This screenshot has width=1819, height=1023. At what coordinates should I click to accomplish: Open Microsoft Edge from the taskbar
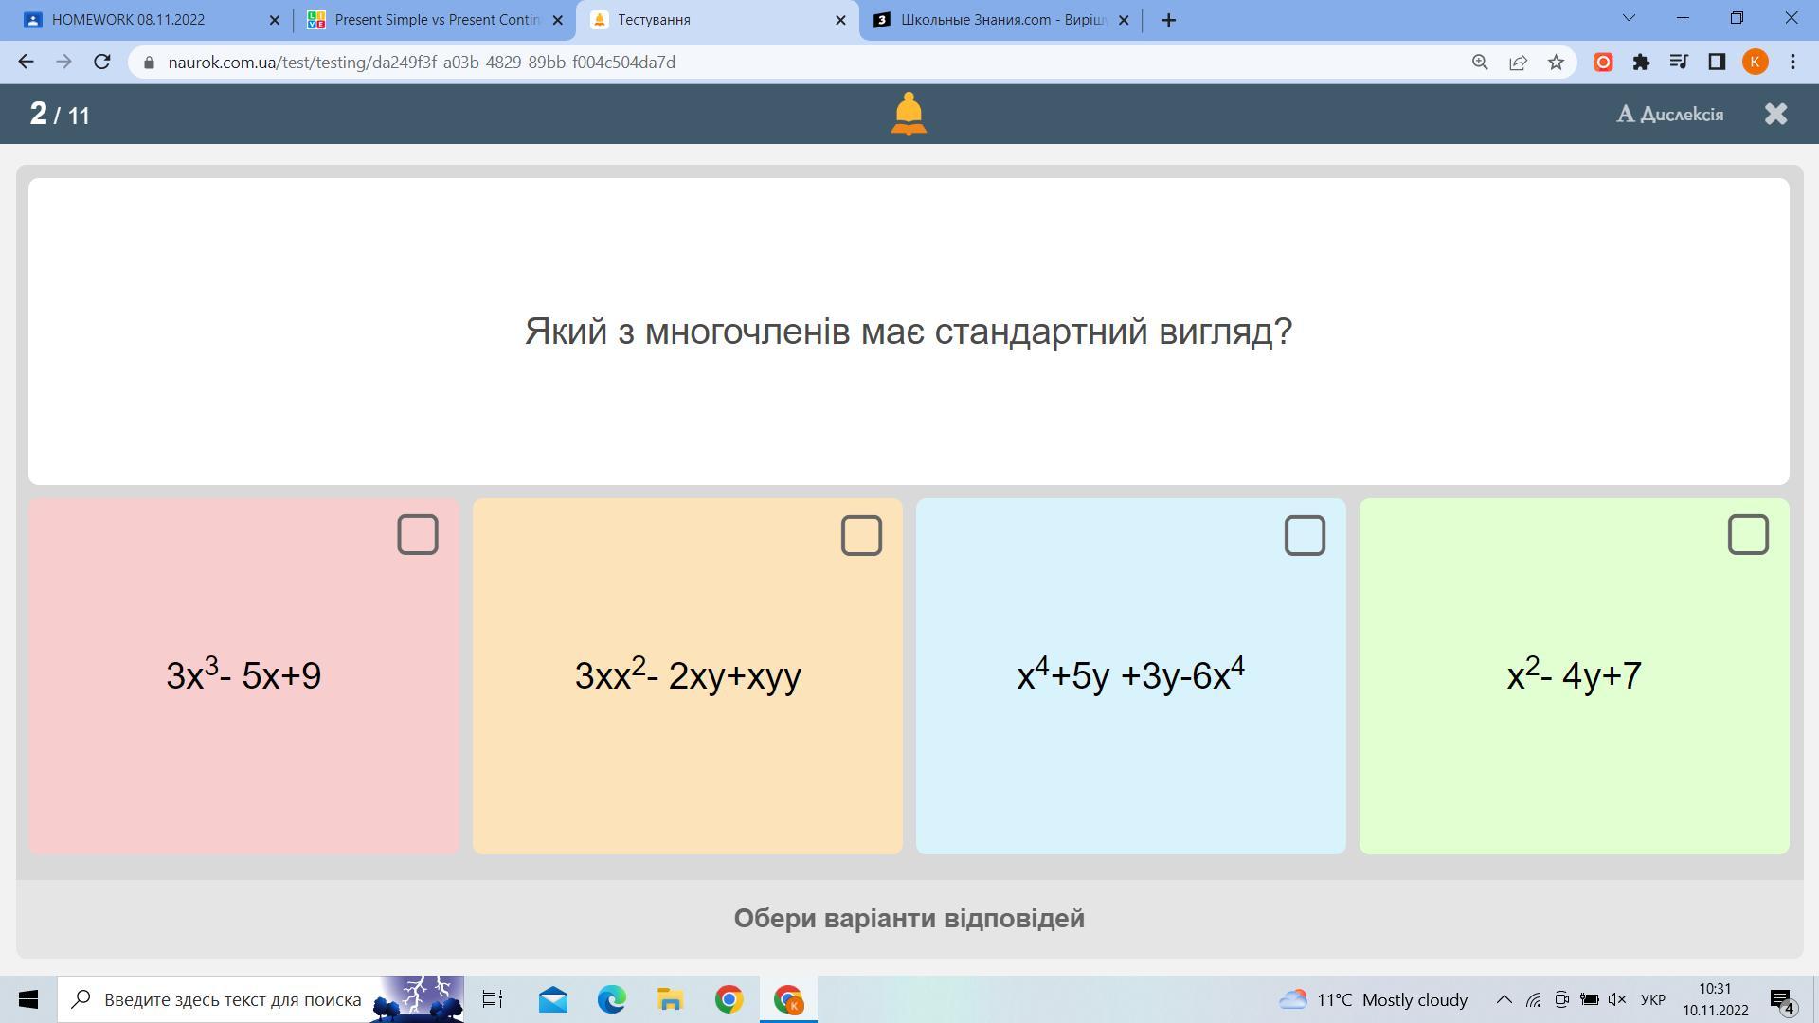(611, 999)
